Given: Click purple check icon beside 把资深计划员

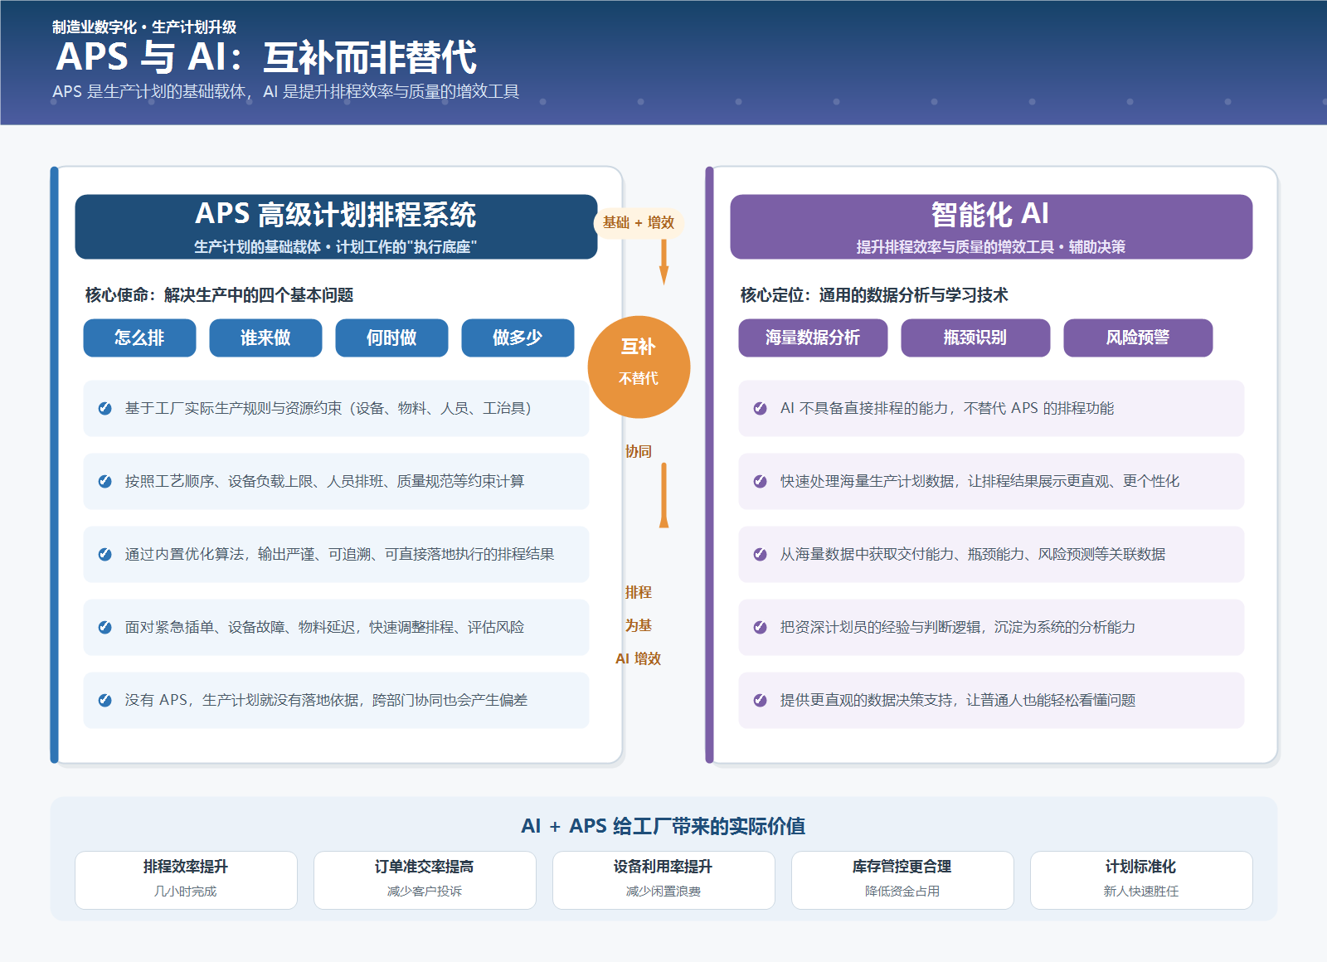Looking at the screenshot, I should pyautogui.click(x=760, y=627).
